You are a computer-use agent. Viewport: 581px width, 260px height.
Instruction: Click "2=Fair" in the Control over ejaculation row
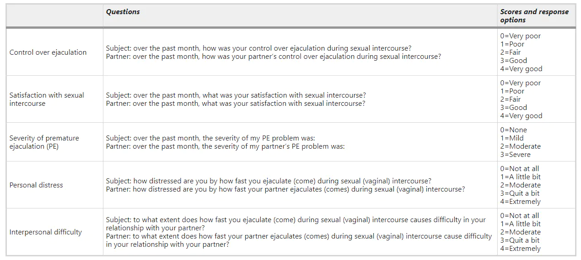(x=511, y=52)
